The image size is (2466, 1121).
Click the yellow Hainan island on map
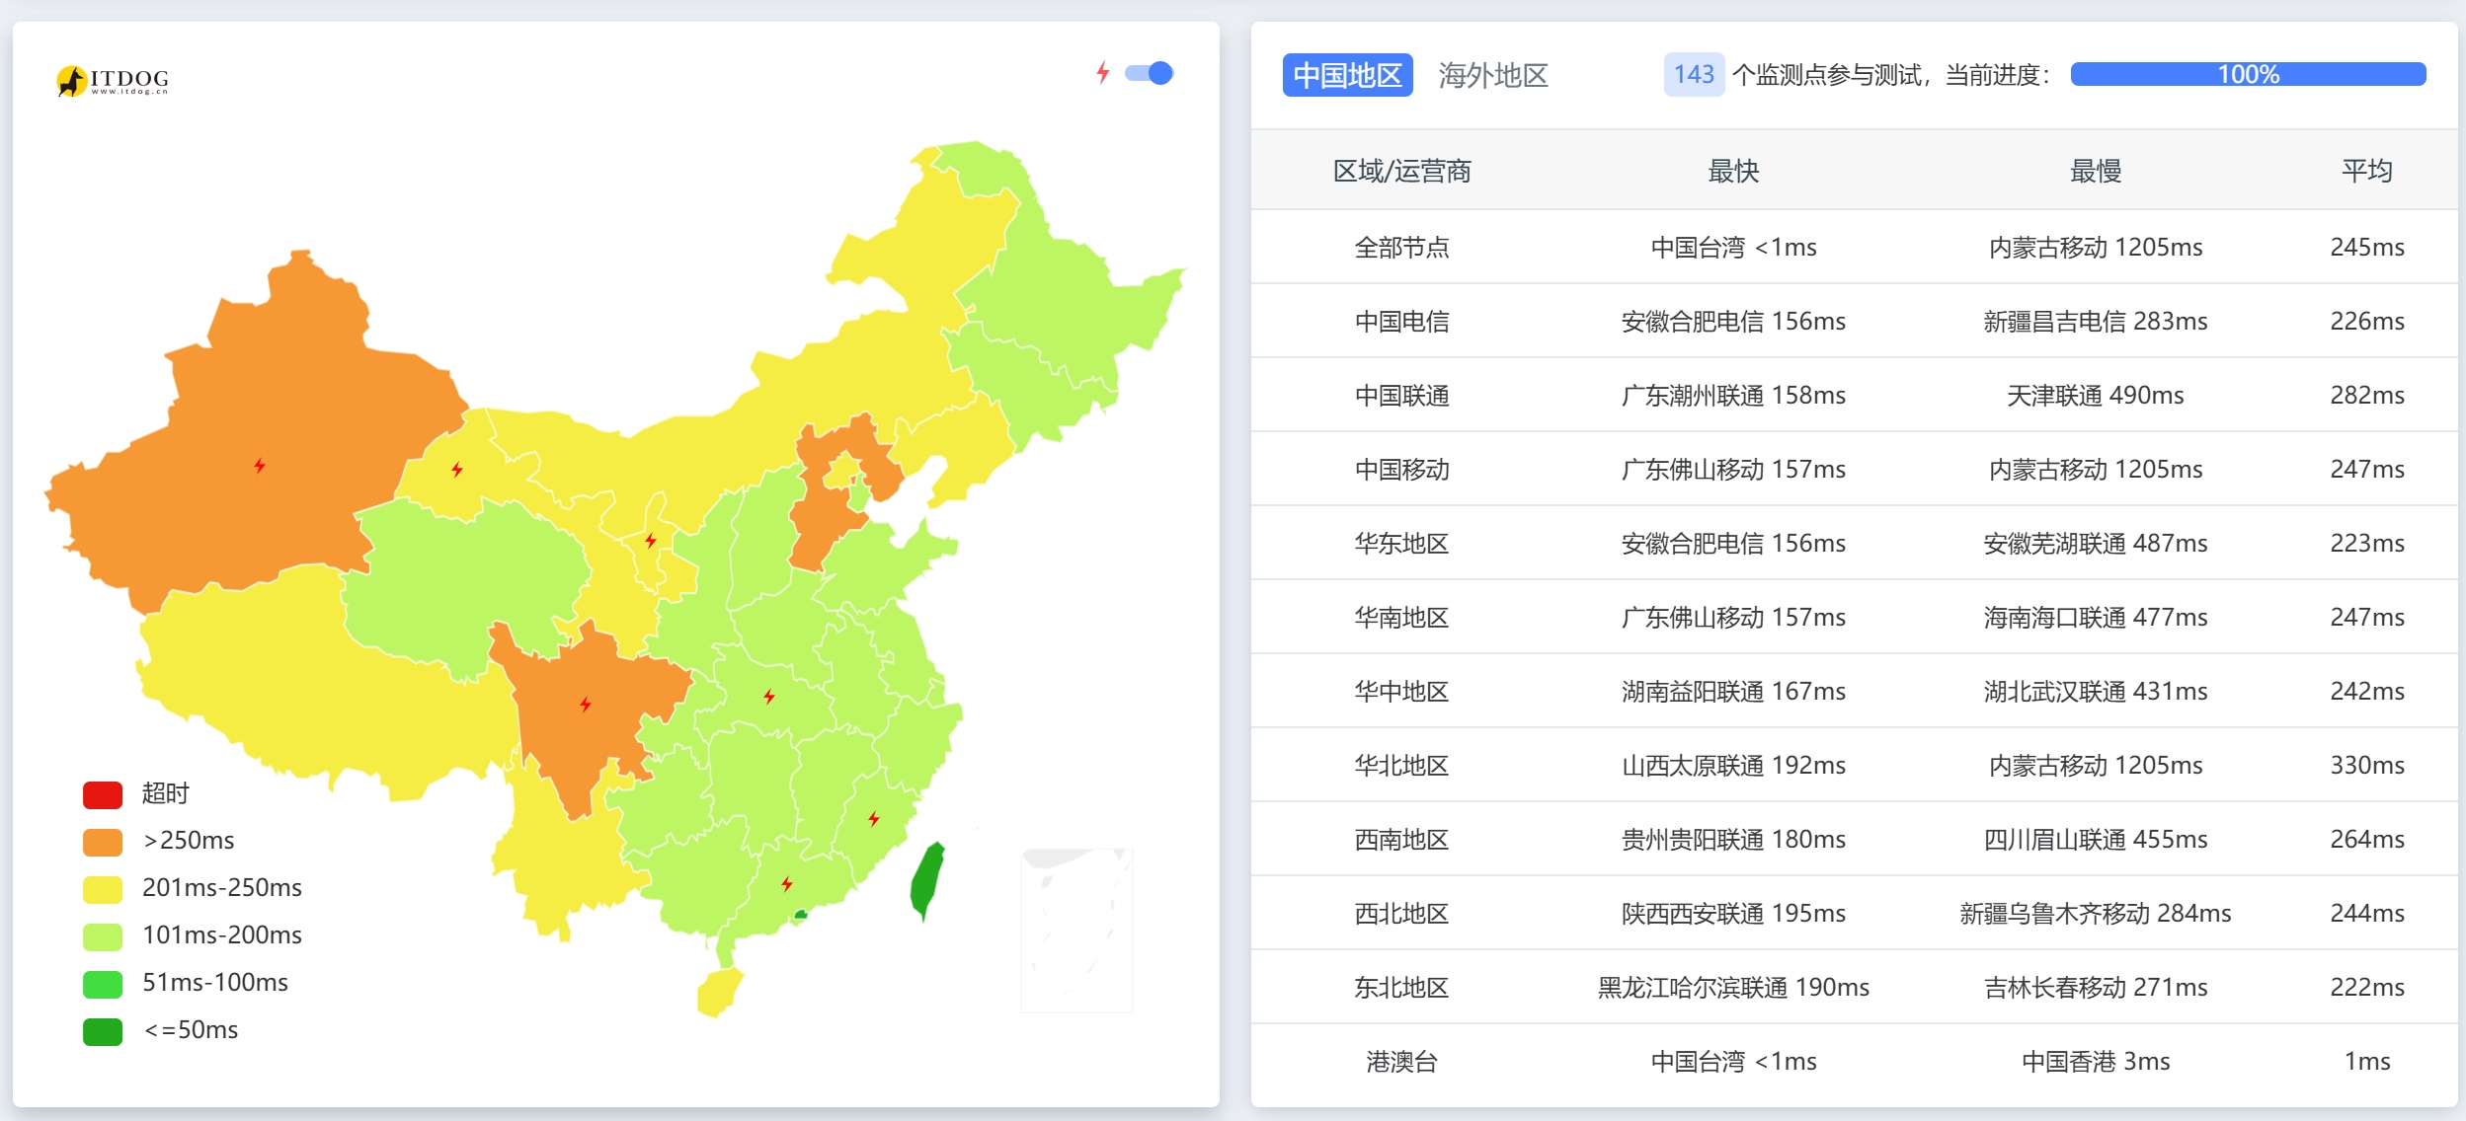point(719,992)
